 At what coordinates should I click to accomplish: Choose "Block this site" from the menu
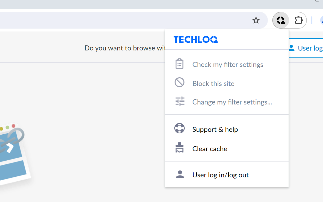point(213,83)
